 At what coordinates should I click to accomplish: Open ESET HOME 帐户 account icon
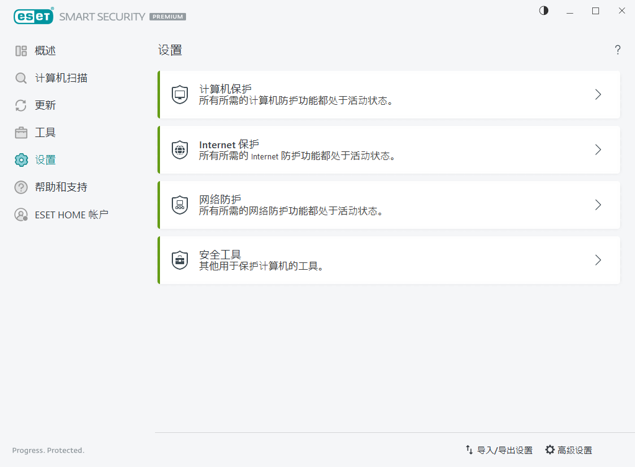coord(19,214)
